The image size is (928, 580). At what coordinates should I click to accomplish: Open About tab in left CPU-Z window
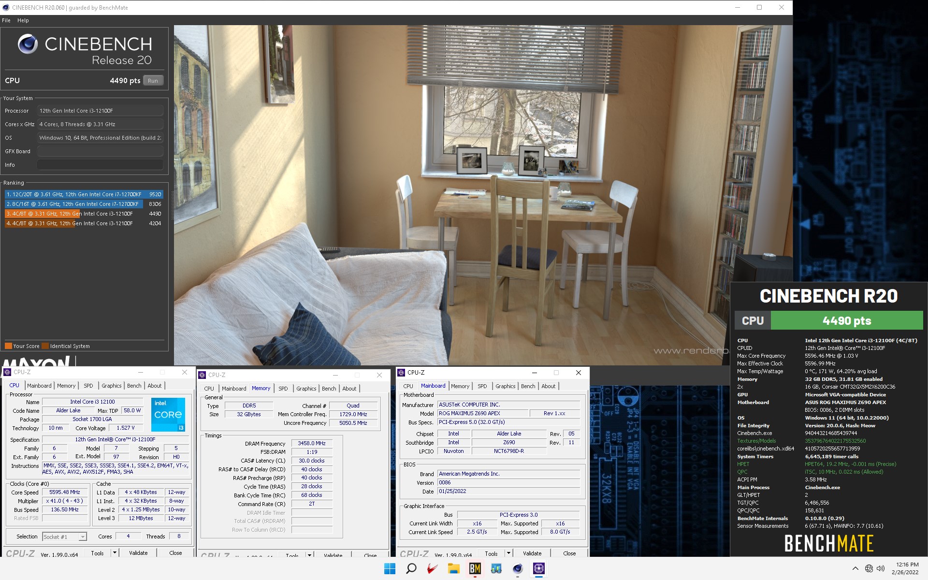pos(154,386)
